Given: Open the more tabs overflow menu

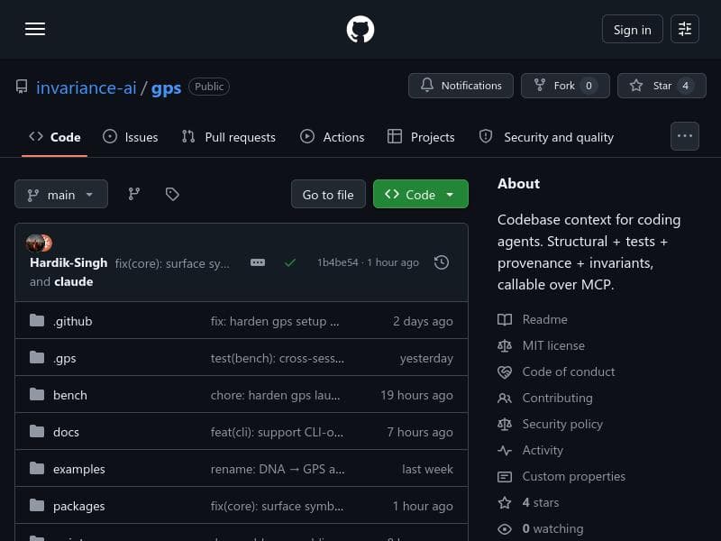Looking at the screenshot, I should (685, 136).
